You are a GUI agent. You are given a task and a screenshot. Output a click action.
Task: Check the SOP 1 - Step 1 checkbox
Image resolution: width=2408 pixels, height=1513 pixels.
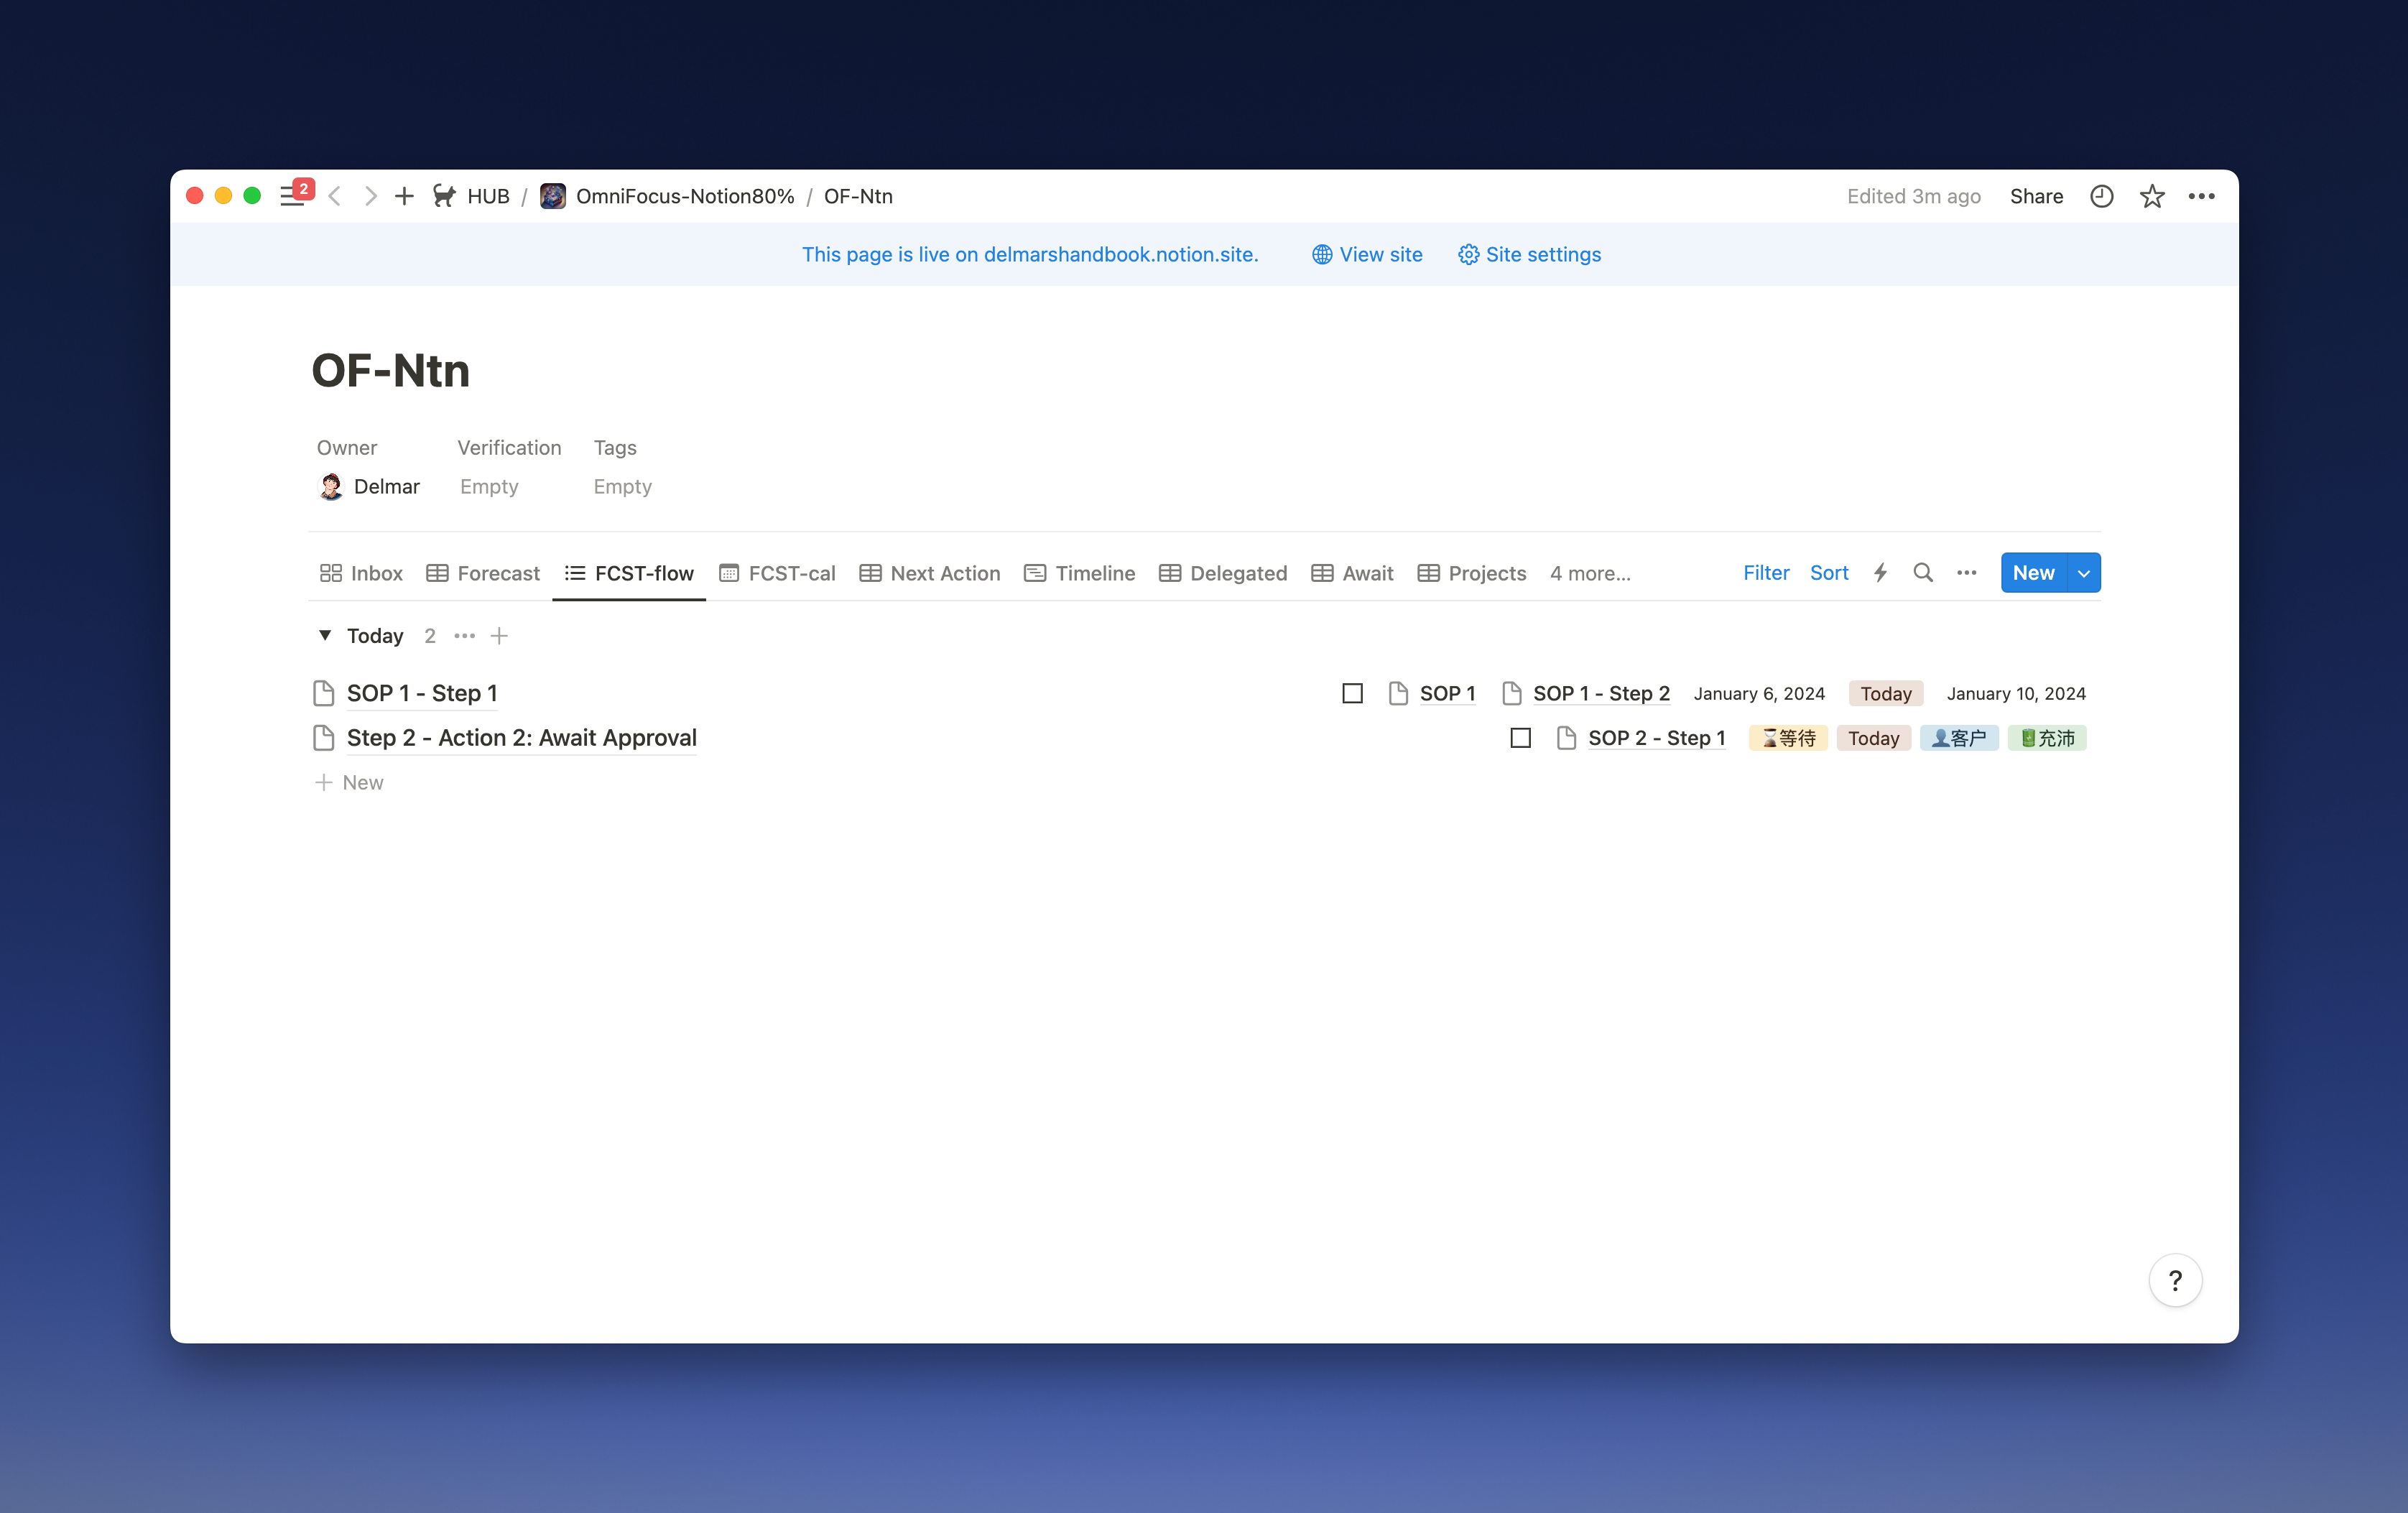pos(1352,693)
